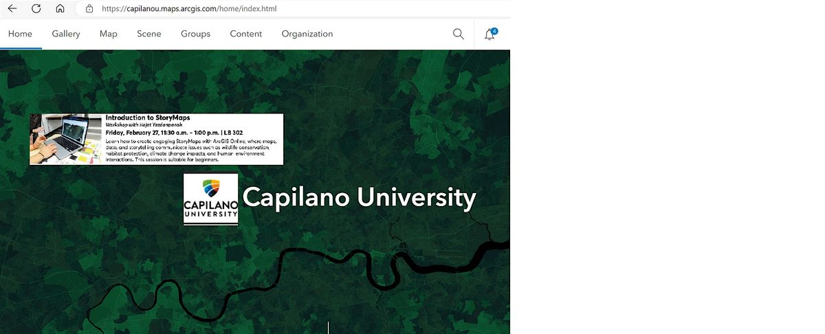The height and width of the screenshot is (334, 825).
Task: Reload the page using the refresh icon
Action: click(36, 9)
